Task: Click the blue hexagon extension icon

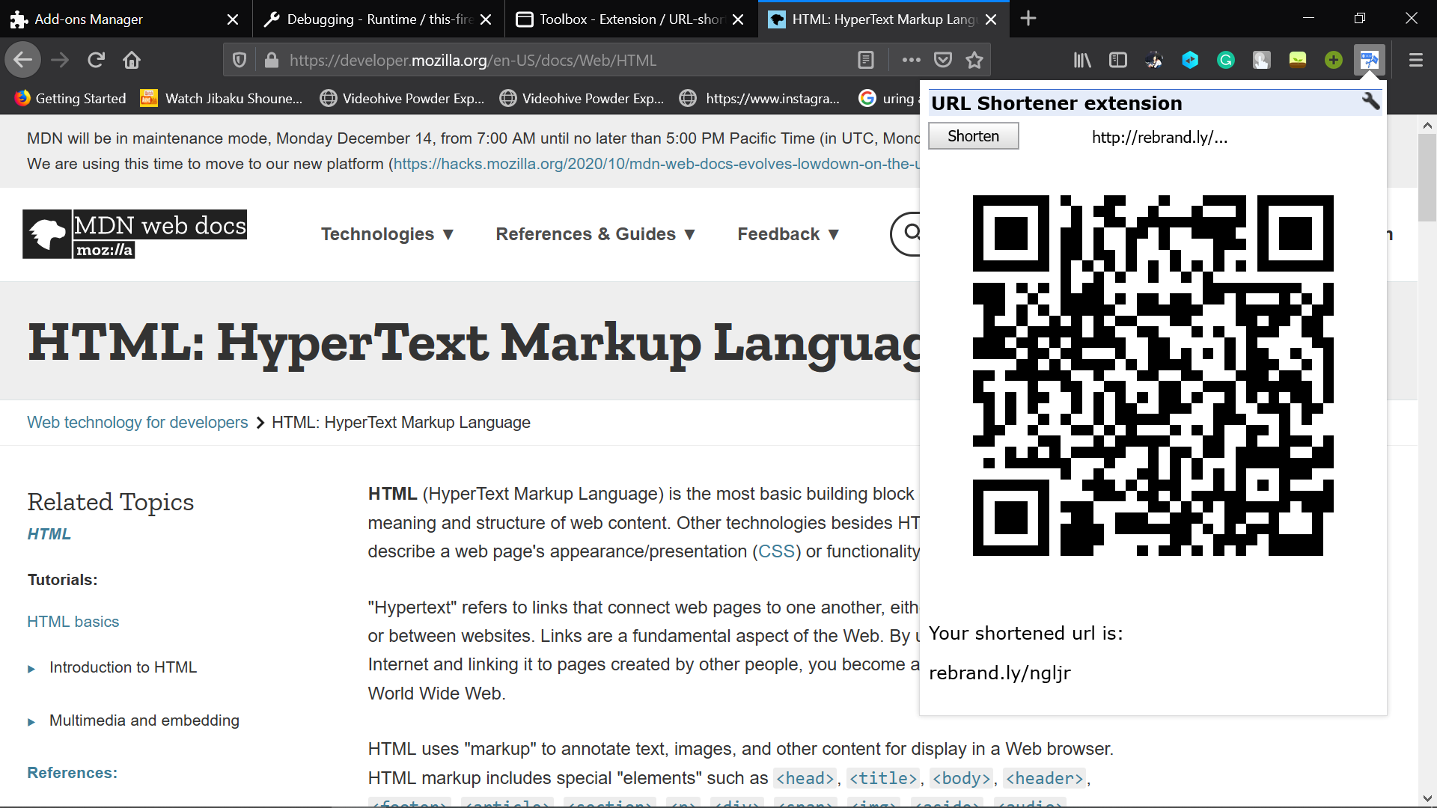Action: pos(1190,60)
